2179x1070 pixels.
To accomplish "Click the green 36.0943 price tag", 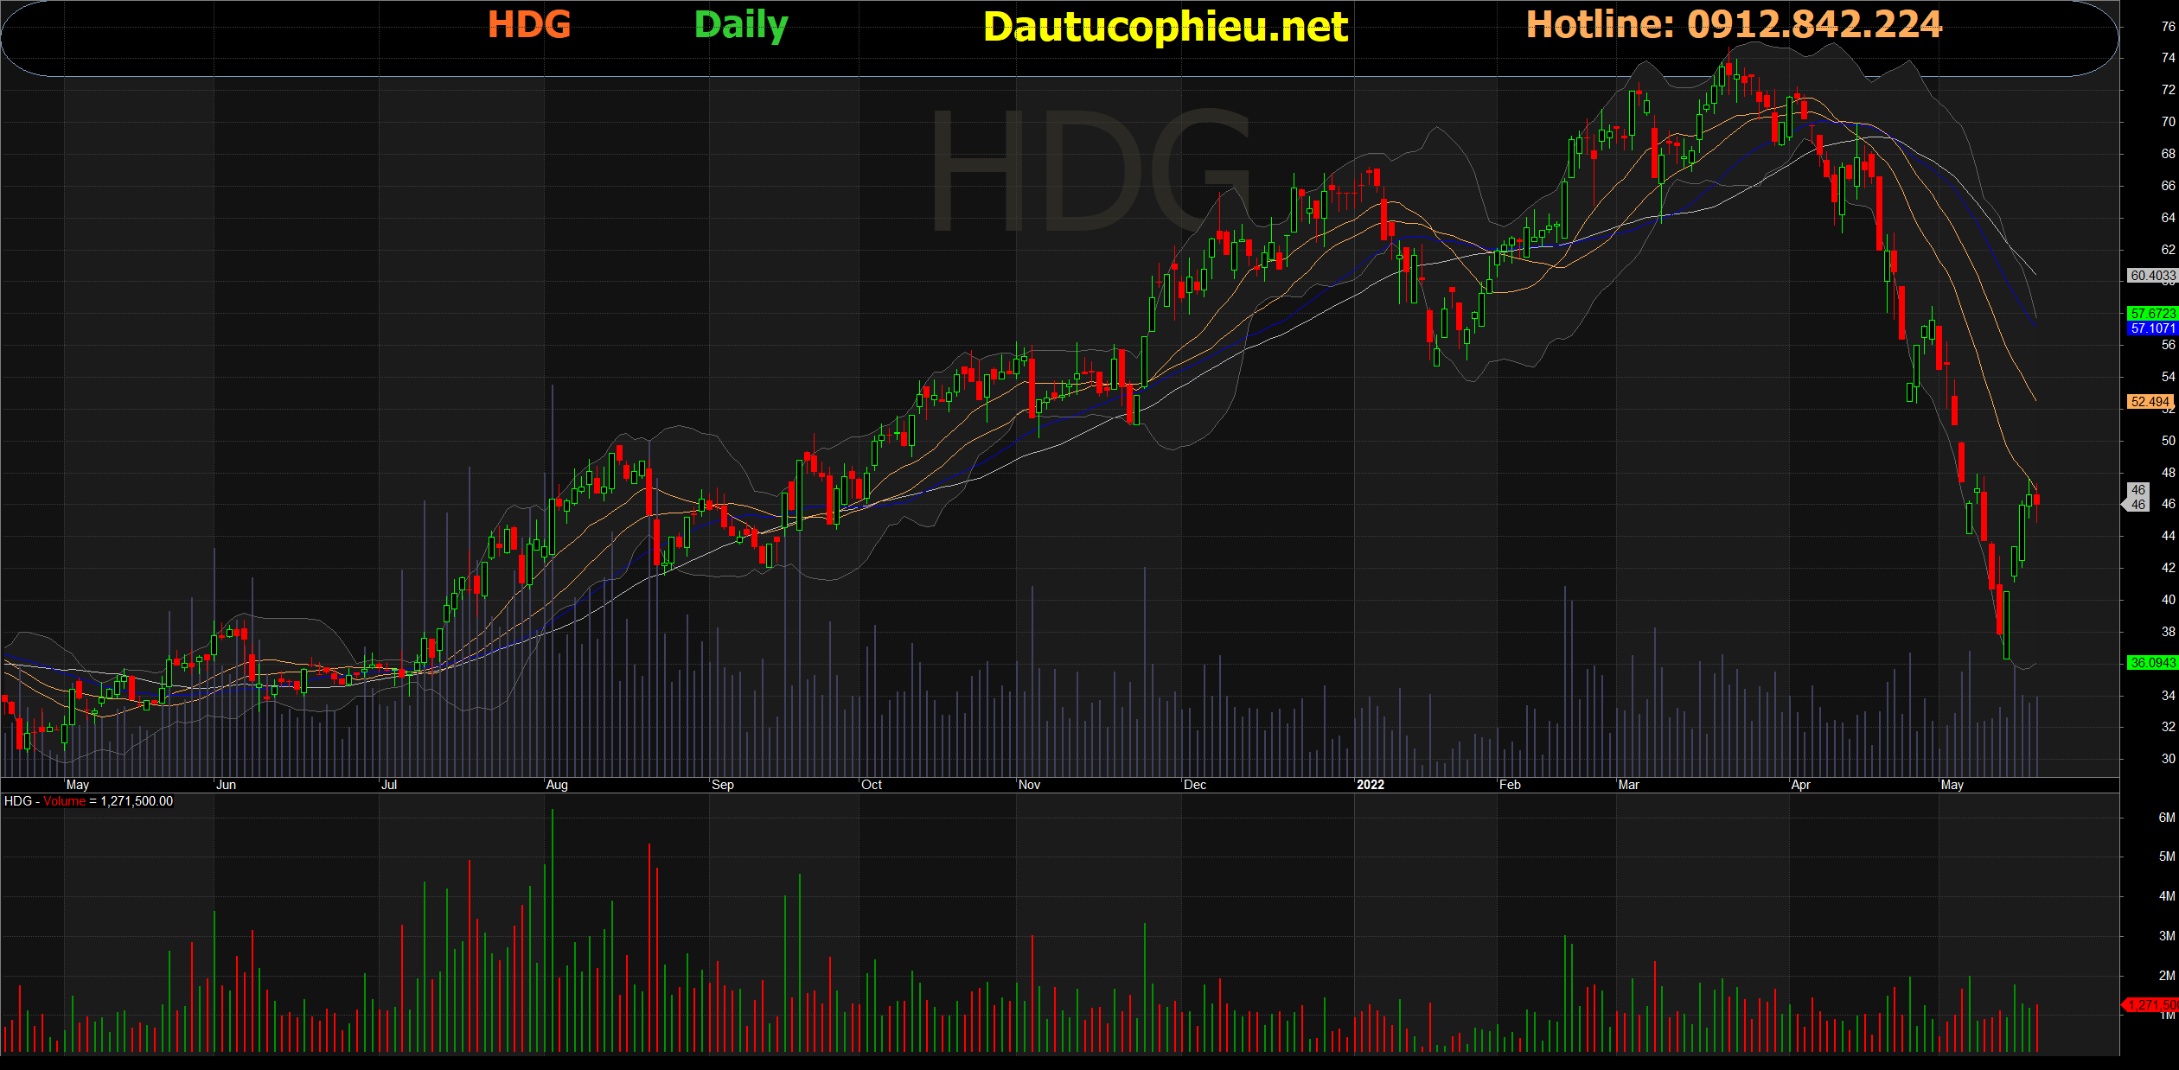I will pyautogui.click(x=2151, y=663).
